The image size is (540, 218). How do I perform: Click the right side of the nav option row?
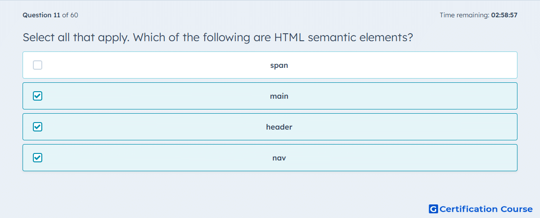click(x=447, y=158)
